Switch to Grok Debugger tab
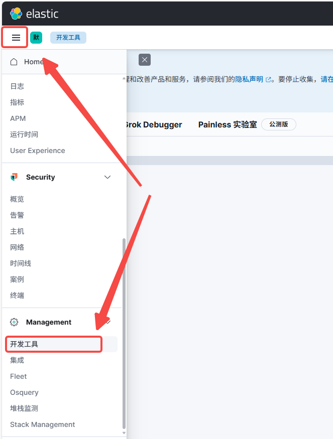 pyautogui.click(x=154, y=124)
